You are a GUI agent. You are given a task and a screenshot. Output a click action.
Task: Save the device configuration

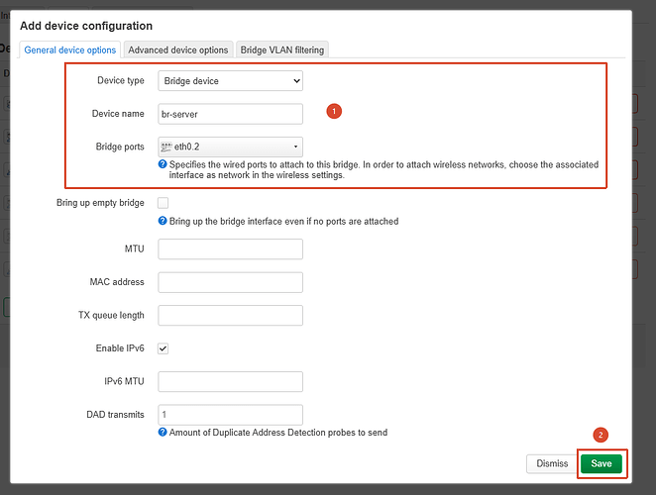[601, 463]
